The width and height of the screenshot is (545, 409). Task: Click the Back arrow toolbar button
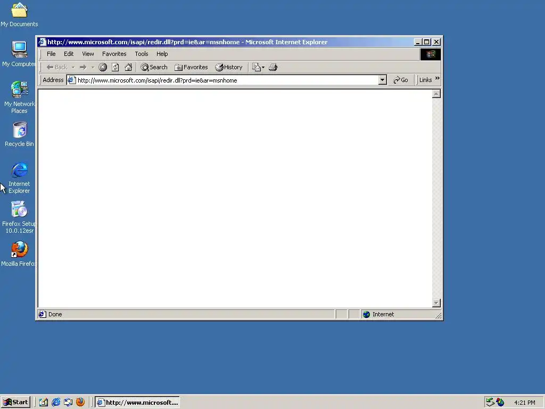(56, 67)
